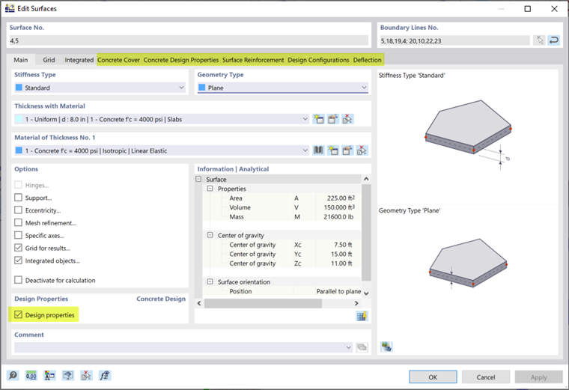569x390 pixels.
Task: Click Volume value 150.000 ft³
Action: tap(339, 207)
